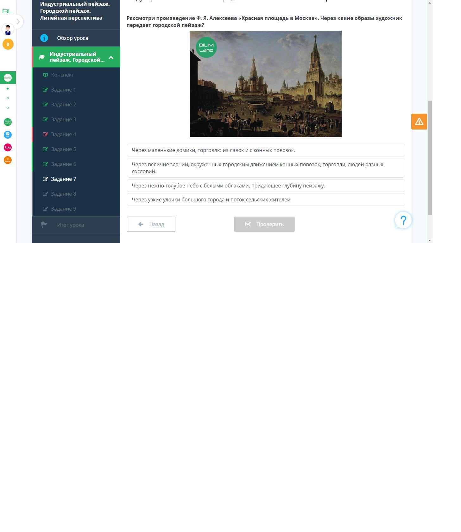Click the orange warning report button

[x=419, y=122]
